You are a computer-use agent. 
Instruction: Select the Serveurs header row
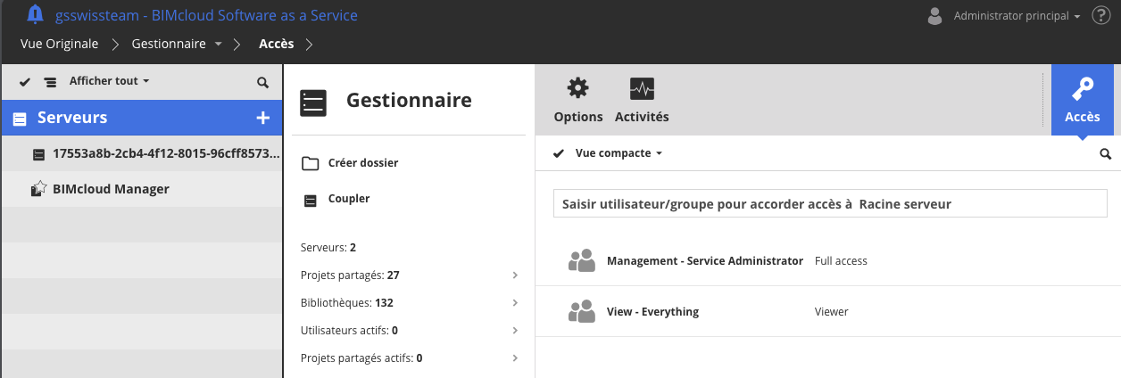141,118
